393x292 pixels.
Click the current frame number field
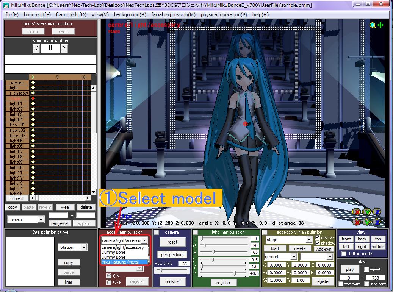50,48
